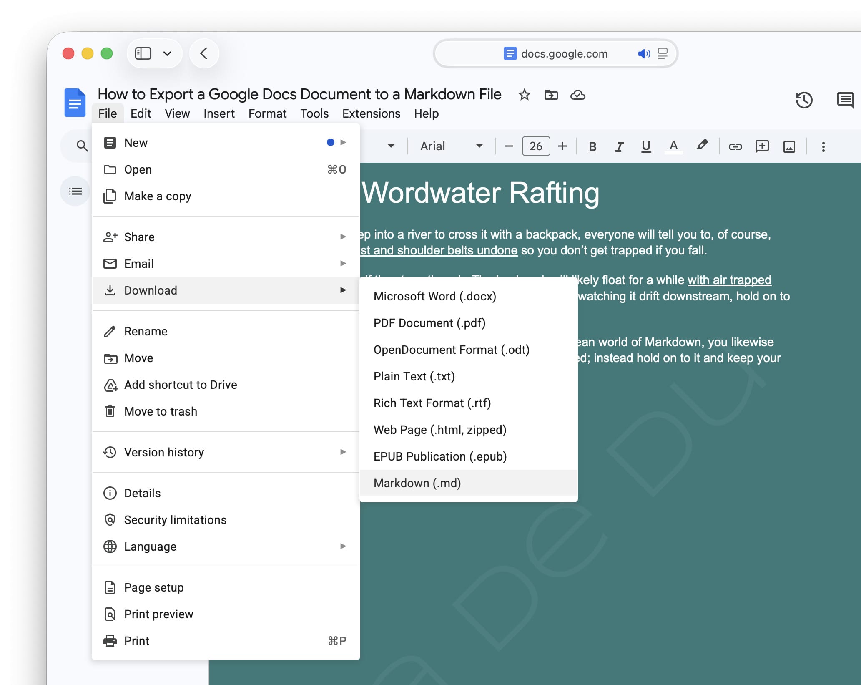Decrease font size with minus button
The width and height of the screenshot is (861, 685).
(x=509, y=146)
